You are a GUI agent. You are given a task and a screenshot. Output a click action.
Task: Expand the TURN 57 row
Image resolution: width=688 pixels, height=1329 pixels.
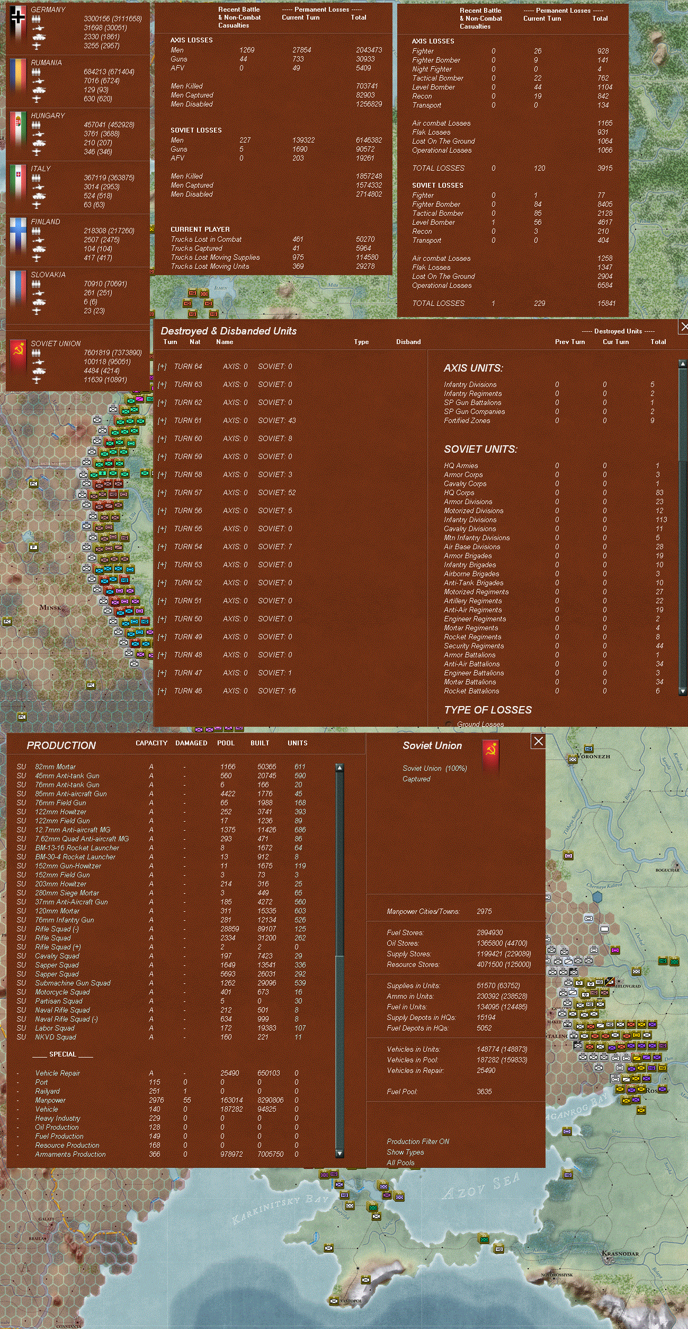pos(162,493)
